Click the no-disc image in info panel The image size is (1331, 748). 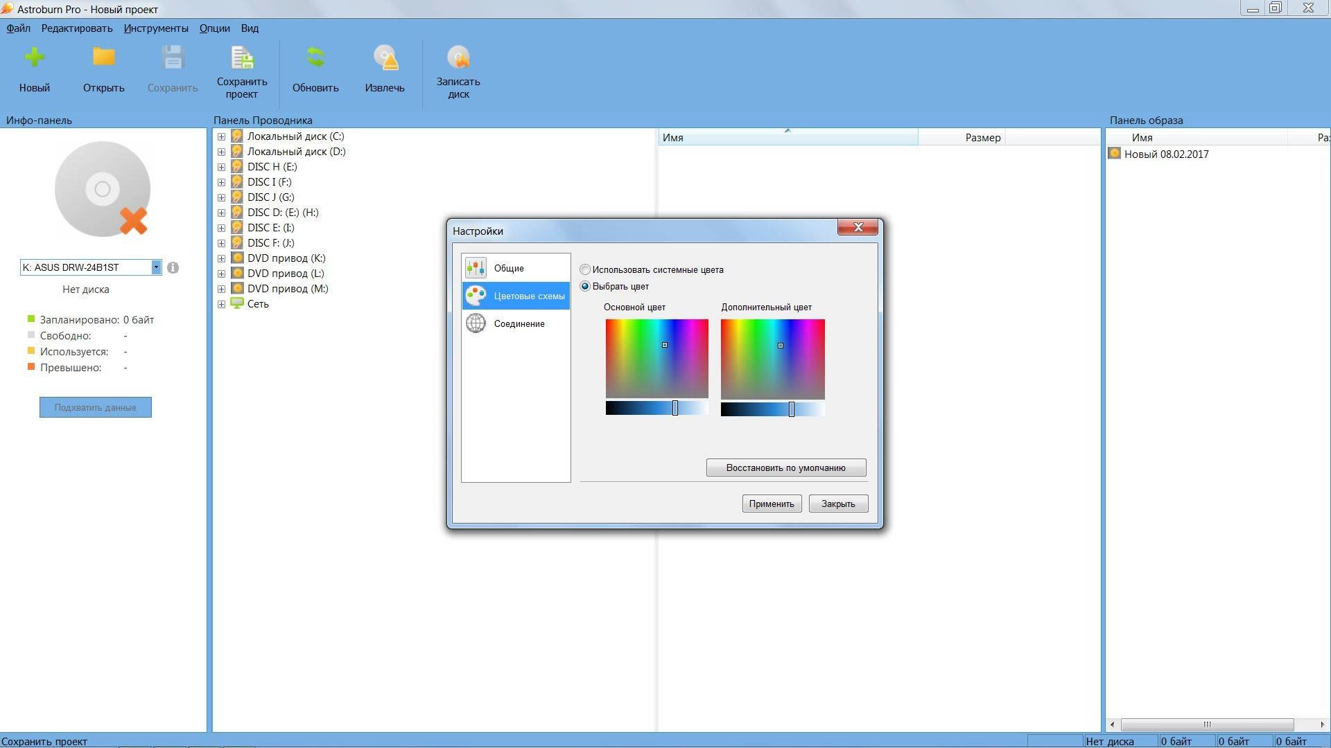pos(103,189)
